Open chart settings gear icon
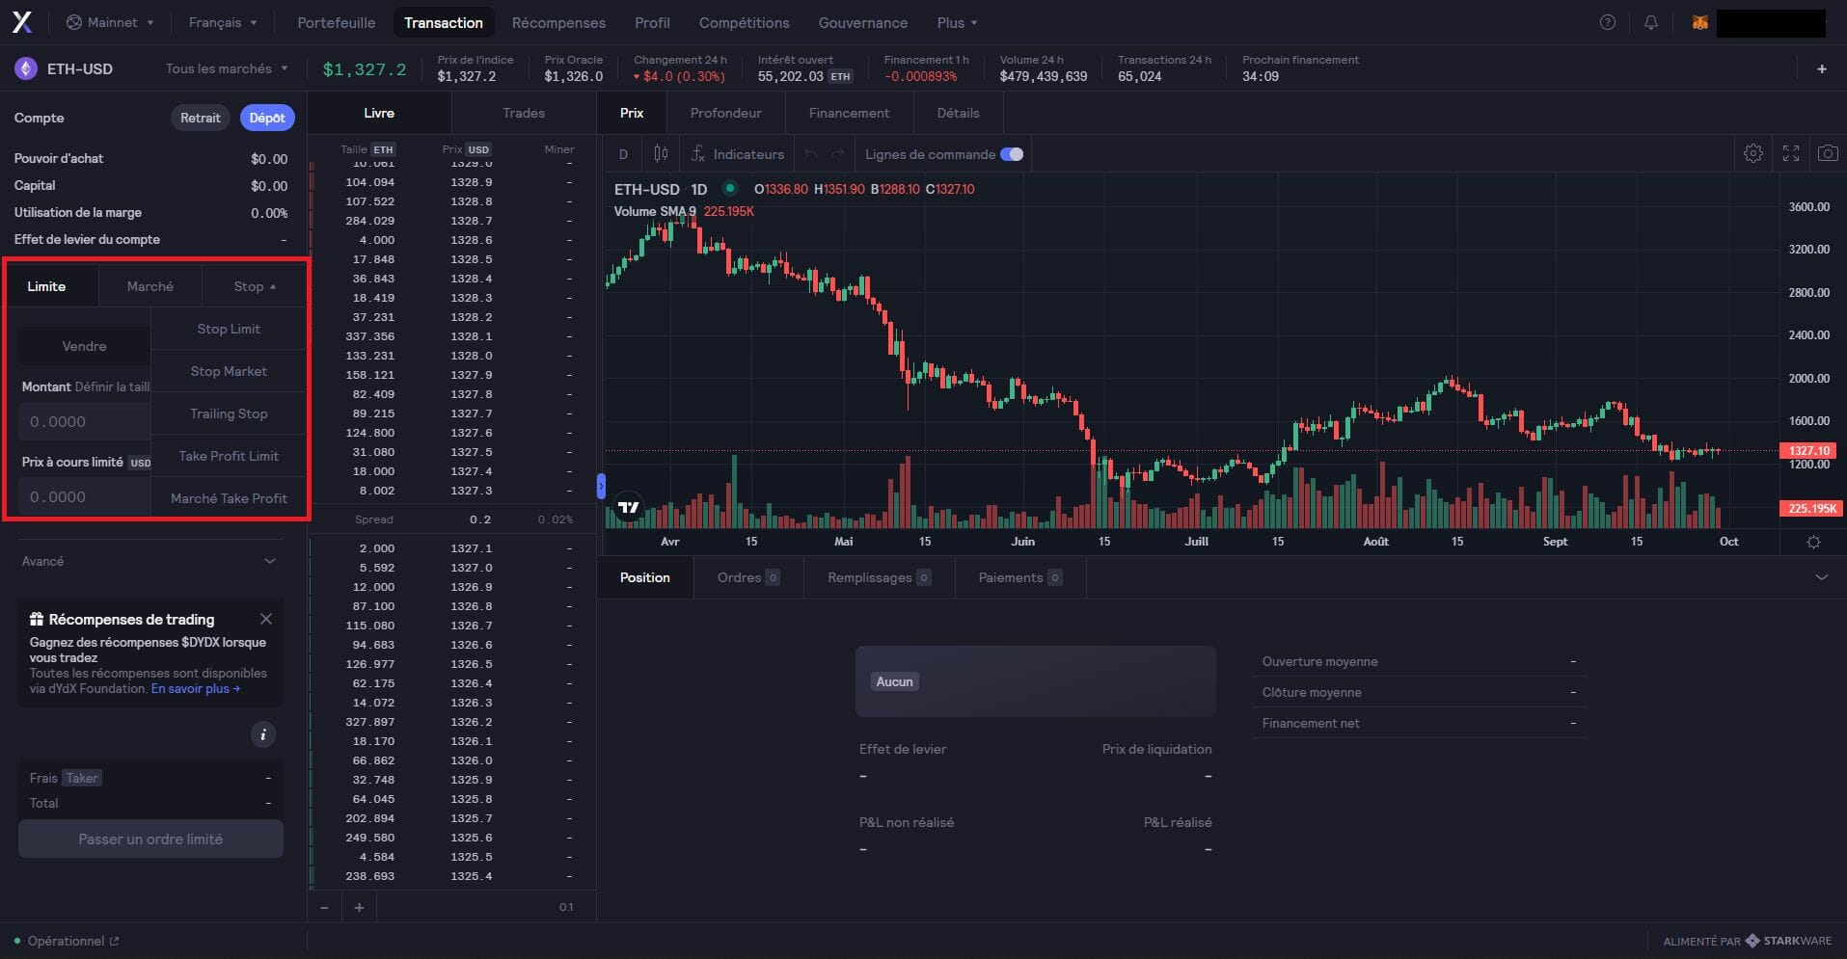 pos(1753,153)
